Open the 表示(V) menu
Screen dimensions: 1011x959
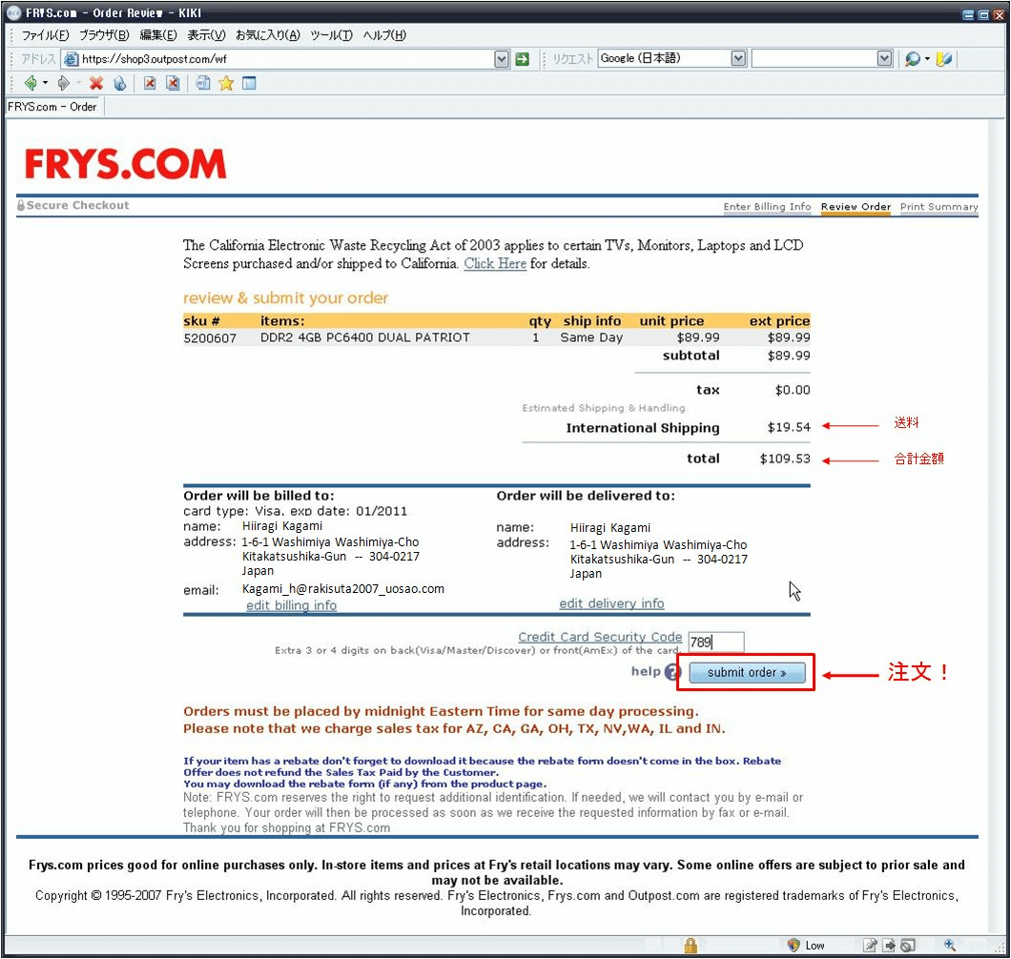(206, 35)
